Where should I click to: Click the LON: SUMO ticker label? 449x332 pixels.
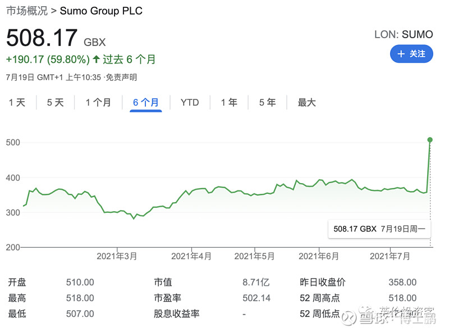click(404, 34)
